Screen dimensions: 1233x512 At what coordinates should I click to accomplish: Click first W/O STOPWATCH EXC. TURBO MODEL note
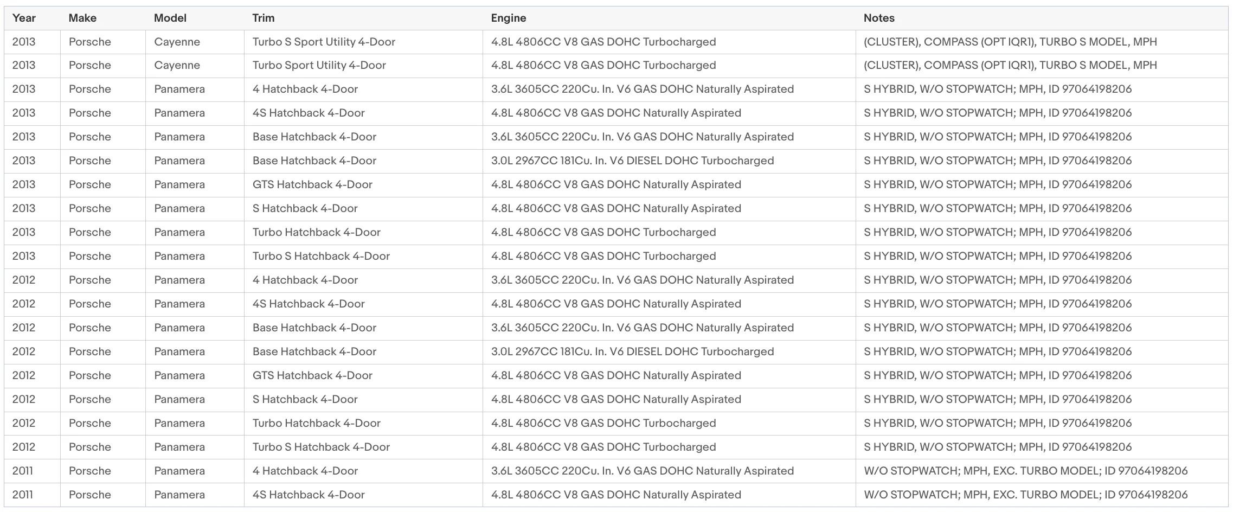point(1025,471)
